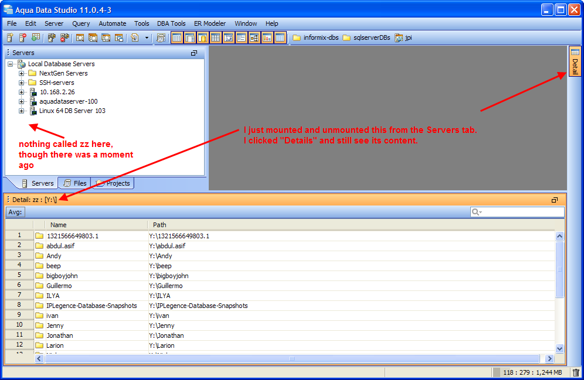Click the detail list scroll-down arrow
Screen dimensions: 584x380
coord(559,348)
